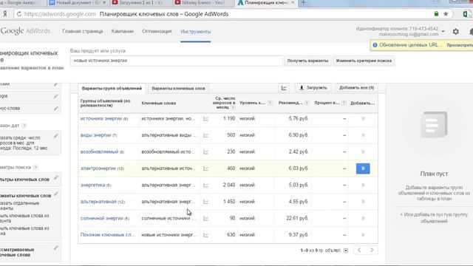The image size is (473, 266).
Task: Sort by Ср. число запросов в месяц column
Action: click(223, 103)
